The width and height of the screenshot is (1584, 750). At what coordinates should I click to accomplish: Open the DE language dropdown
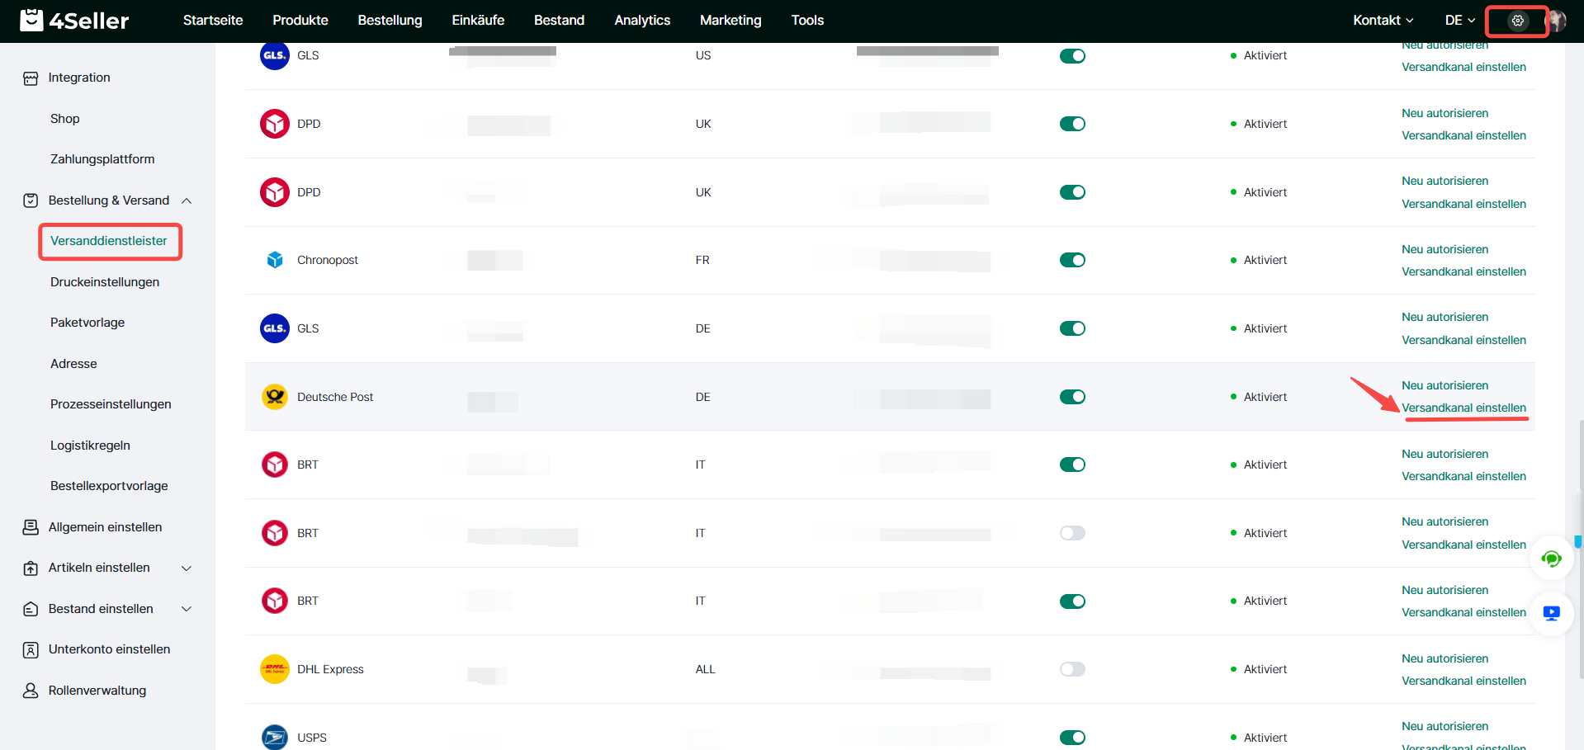(x=1459, y=21)
